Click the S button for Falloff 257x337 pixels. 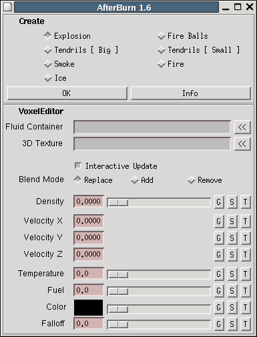click(x=232, y=324)
